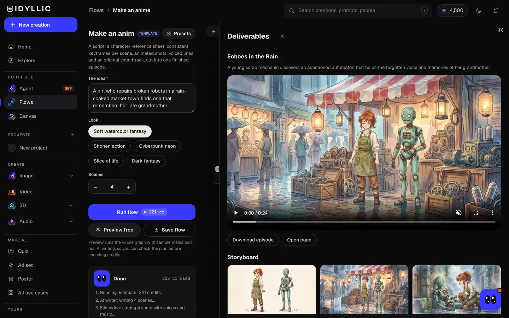Open the notifications bell
The height and width of the screenshot is (318, 509).
click(x=496, y=11)
